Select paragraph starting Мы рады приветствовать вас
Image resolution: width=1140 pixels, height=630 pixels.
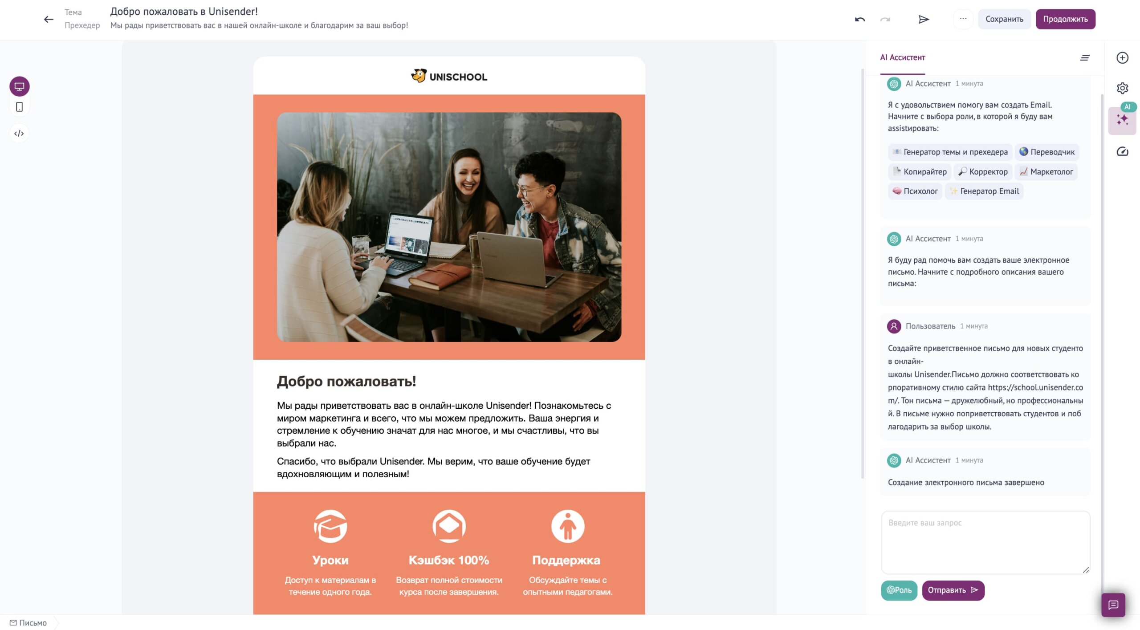(444, 424)
